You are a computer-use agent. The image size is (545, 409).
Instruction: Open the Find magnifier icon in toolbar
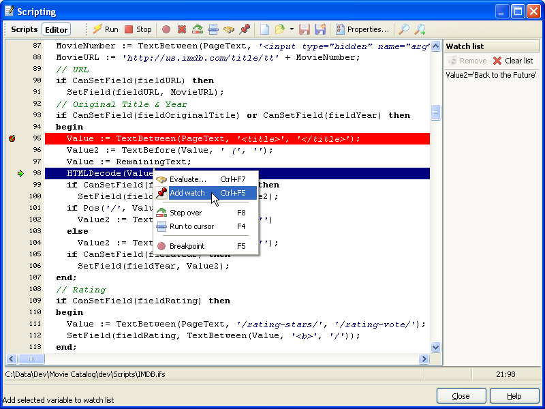coord(404,29)
